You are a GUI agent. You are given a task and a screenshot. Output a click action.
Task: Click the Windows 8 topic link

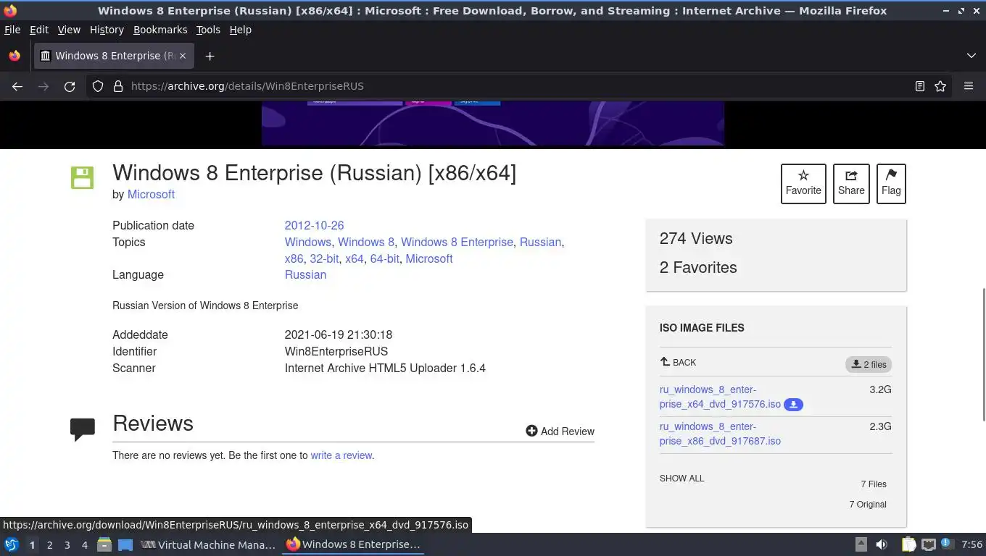click(x=366, y=243)
